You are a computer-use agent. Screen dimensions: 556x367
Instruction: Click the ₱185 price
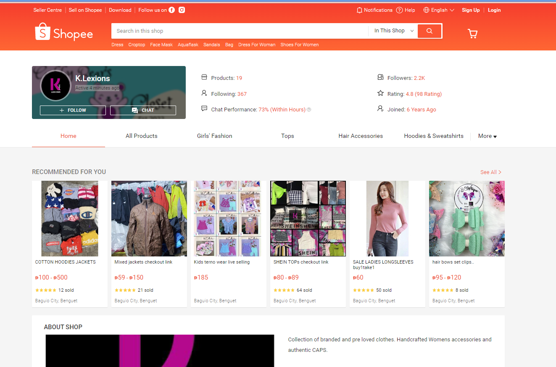pyautogui.click(x=201, y=277)
